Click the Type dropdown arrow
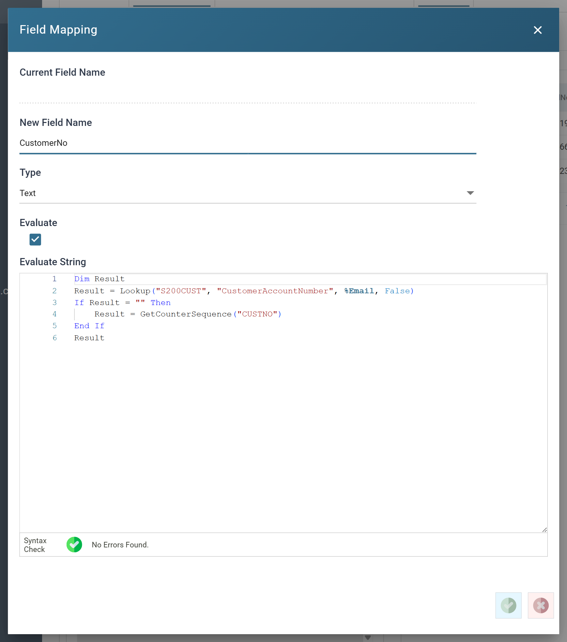567x642 pixels. (470, 193)
